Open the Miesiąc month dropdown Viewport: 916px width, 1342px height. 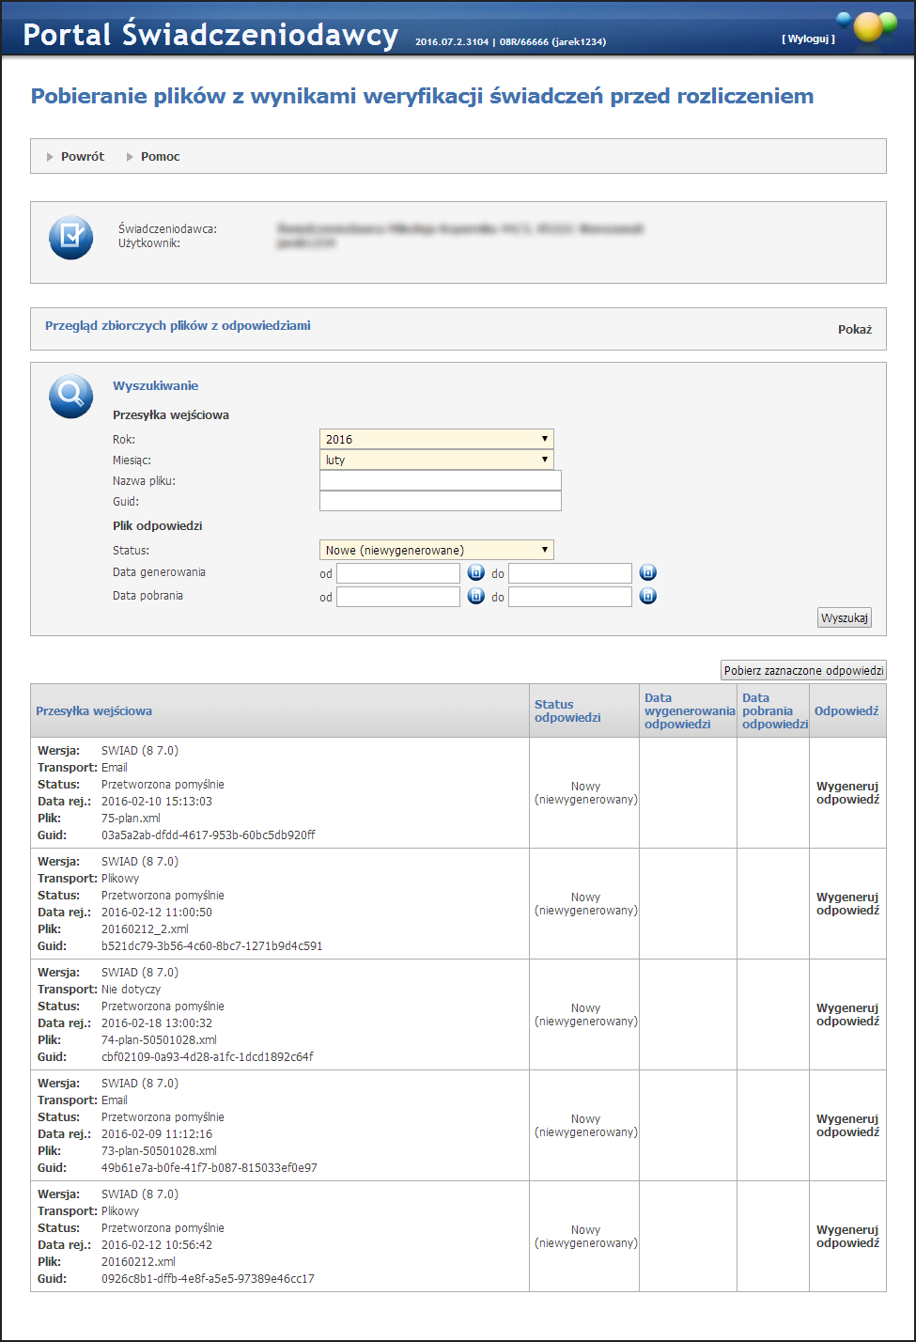437,460
